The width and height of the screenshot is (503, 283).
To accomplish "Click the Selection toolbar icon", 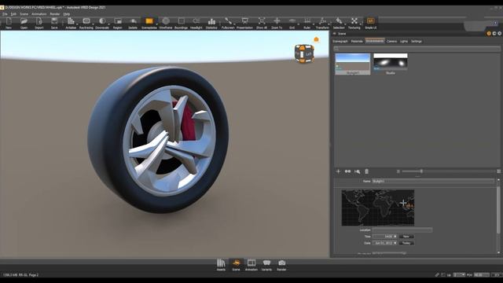I will click(339, 21).
